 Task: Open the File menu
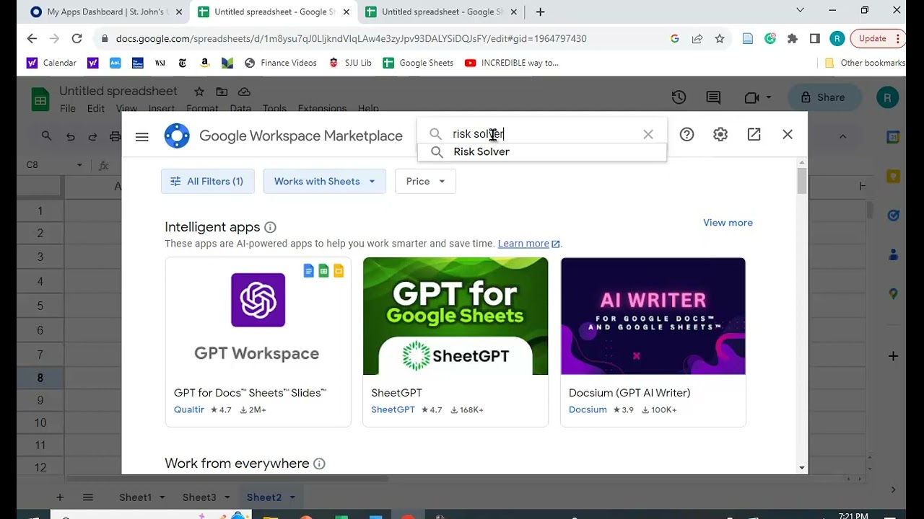pos(68,108)
